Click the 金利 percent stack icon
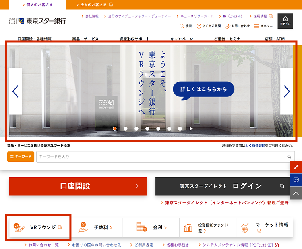Screen dimensions: 302x249 click(x=142, y=227)
